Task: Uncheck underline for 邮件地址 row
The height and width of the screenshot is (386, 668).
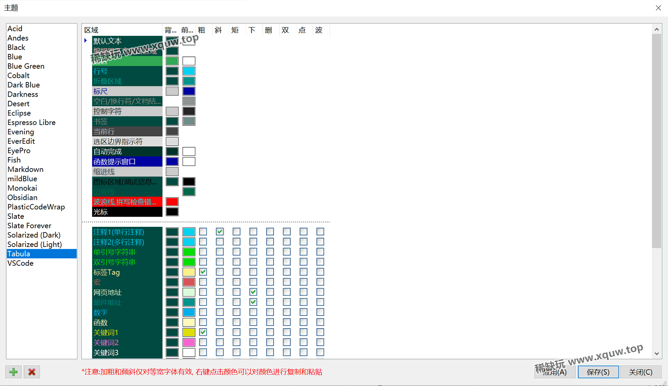Action: point(253,302)
